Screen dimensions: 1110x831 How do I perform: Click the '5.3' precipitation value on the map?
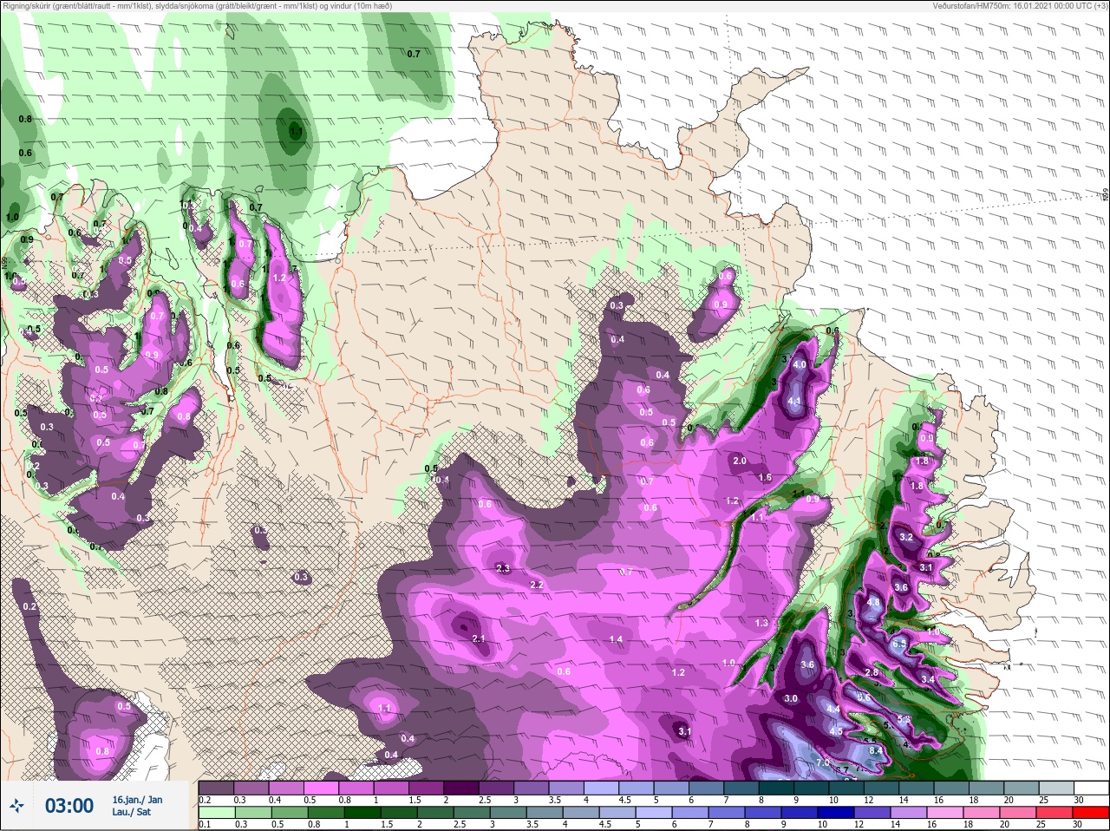pyautogui.click(x=903, y=719)
